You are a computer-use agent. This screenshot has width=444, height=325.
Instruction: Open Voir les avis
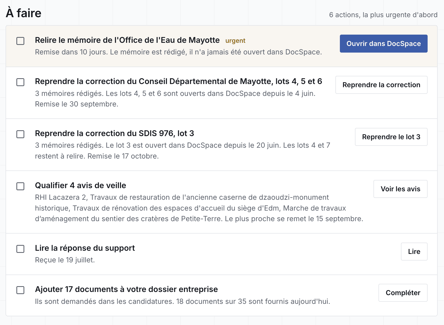tap(400, 189)
